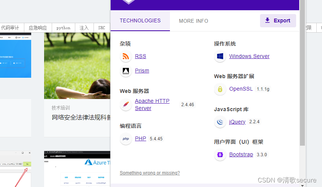This screenshot has width=322, height=187.
Task: Click the Web 服务器扩展 category heading
Action: coord(234,76)
